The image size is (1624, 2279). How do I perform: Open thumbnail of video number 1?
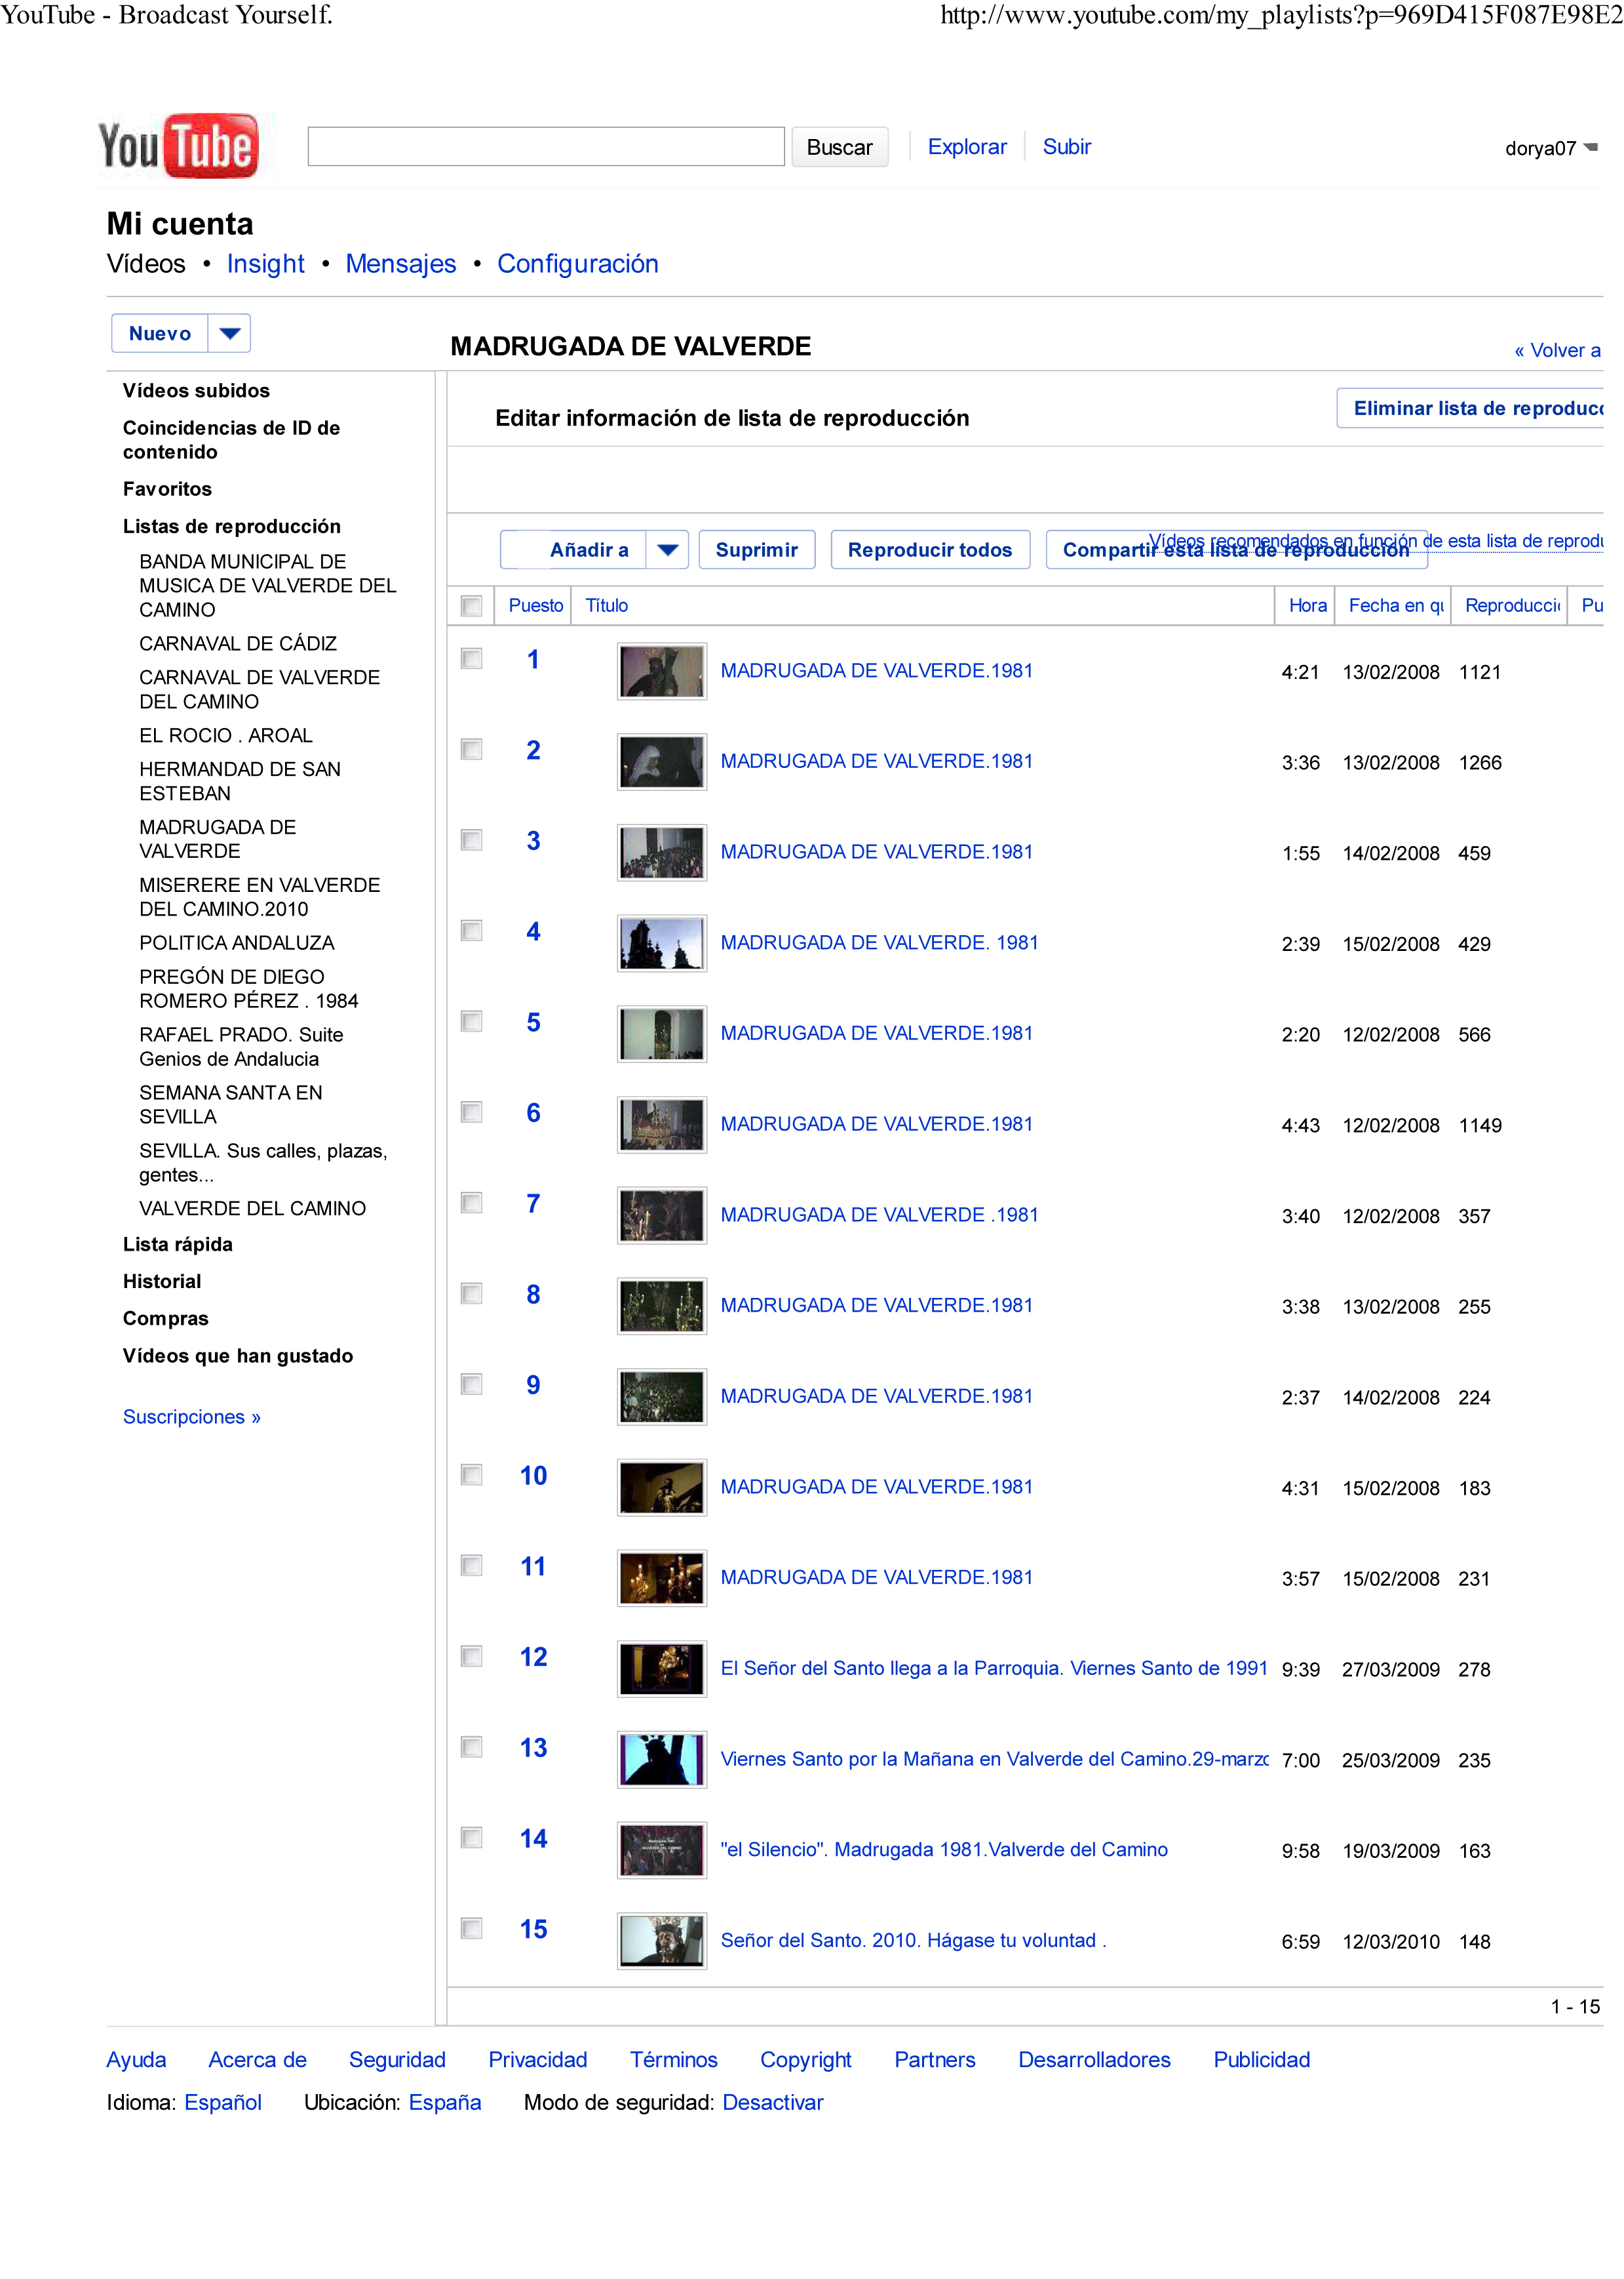pos(661,672)
